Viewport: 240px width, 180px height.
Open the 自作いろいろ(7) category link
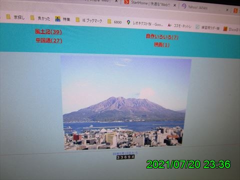click(162, 36)
